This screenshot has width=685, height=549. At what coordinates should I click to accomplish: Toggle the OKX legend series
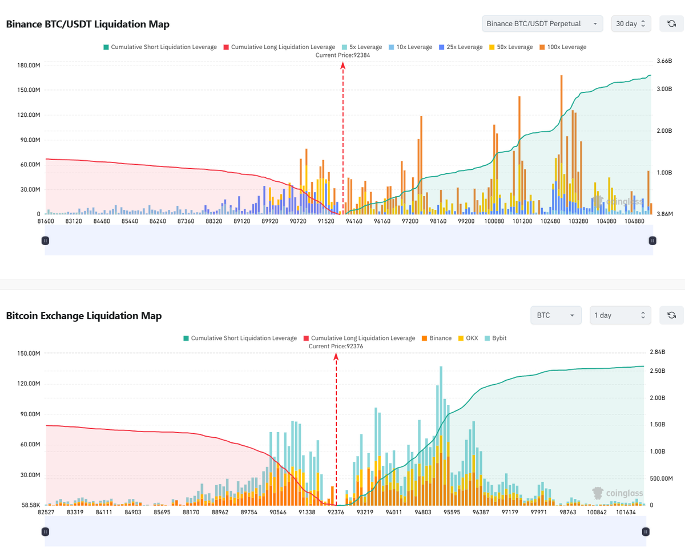click(468, 338)
